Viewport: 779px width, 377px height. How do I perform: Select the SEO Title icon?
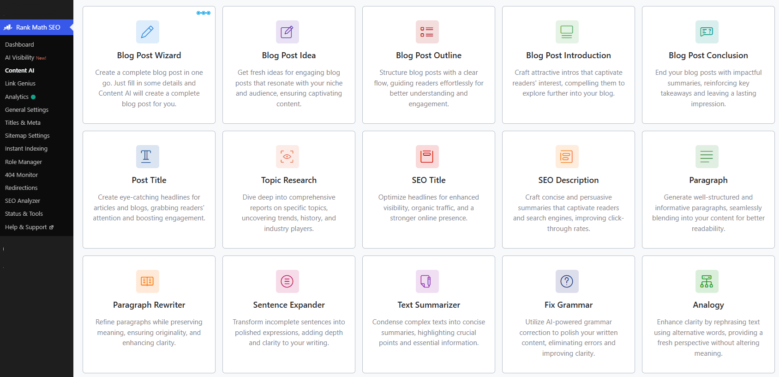coord(427,157)
